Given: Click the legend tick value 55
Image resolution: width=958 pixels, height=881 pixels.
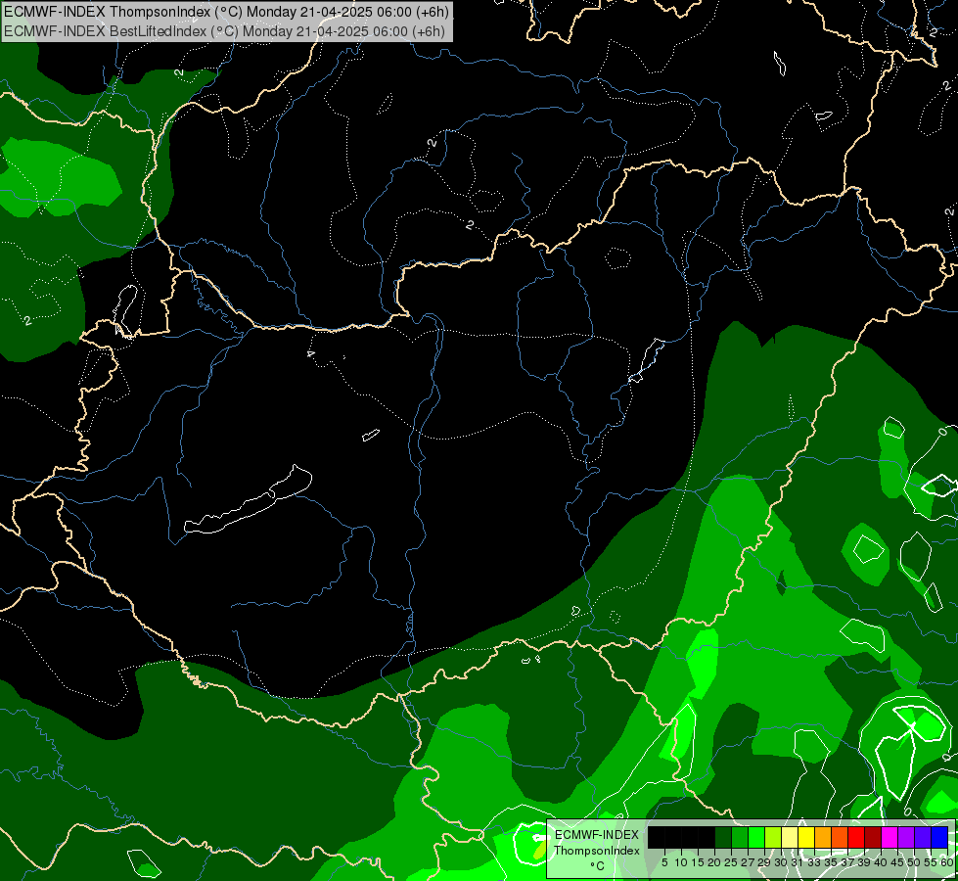Looking at the screenshot, I should (x=931, y=862).
